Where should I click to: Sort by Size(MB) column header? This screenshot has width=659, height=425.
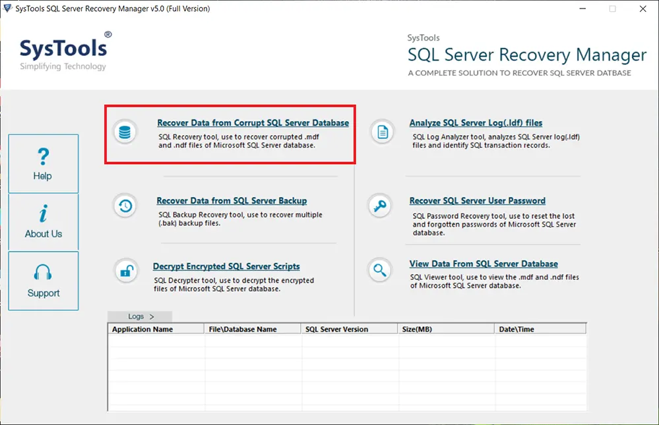[446, 329]
